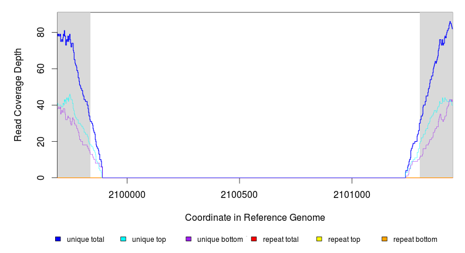Viewport: 465px width, 253px height.
Task: Click the cyan unique top legend swatch
Action: (123, 240)
